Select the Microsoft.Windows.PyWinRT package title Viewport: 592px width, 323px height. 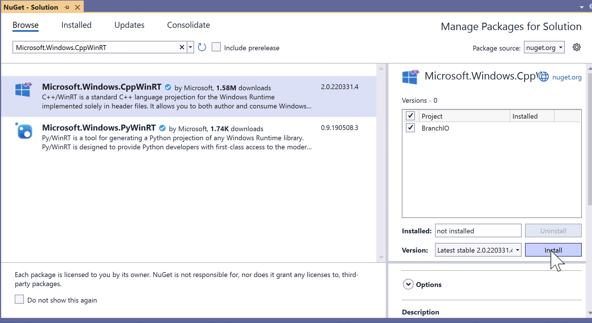[99, 128]
